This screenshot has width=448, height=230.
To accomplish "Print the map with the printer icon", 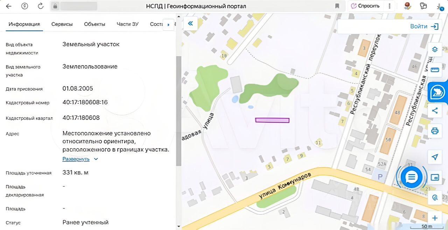I will (x=435, y=131).
